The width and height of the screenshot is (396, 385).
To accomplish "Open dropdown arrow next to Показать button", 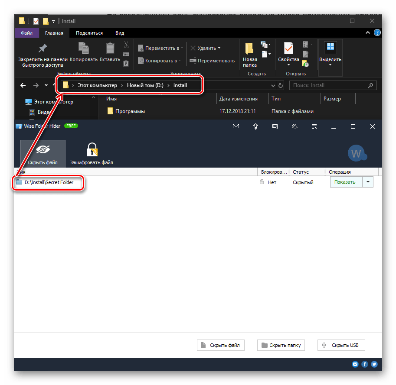I will 368,182.
